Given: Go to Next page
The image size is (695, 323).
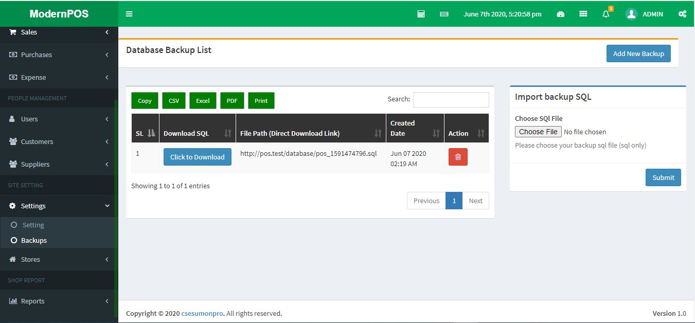Looking at the screenshot, I should coord(476,201).
